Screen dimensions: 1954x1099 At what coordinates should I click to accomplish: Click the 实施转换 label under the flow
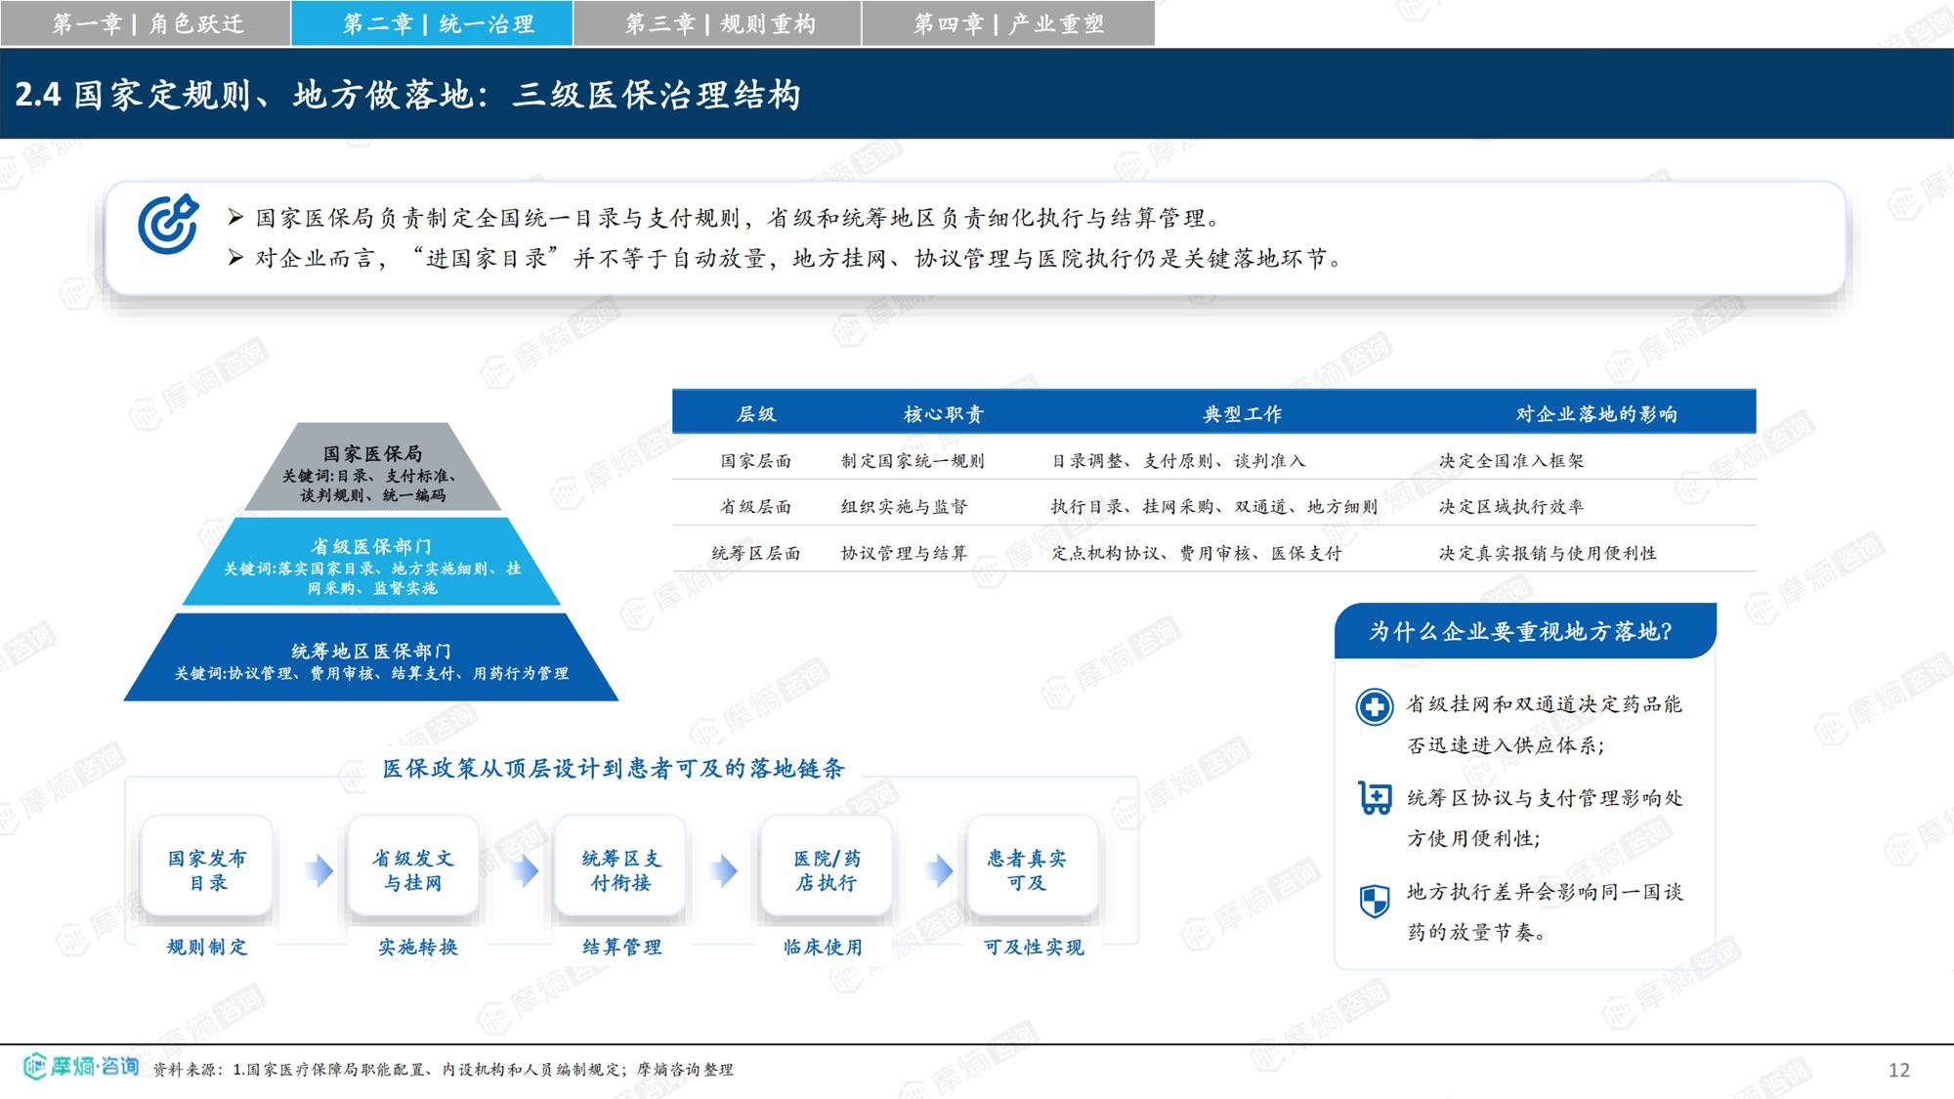(418, 947)
